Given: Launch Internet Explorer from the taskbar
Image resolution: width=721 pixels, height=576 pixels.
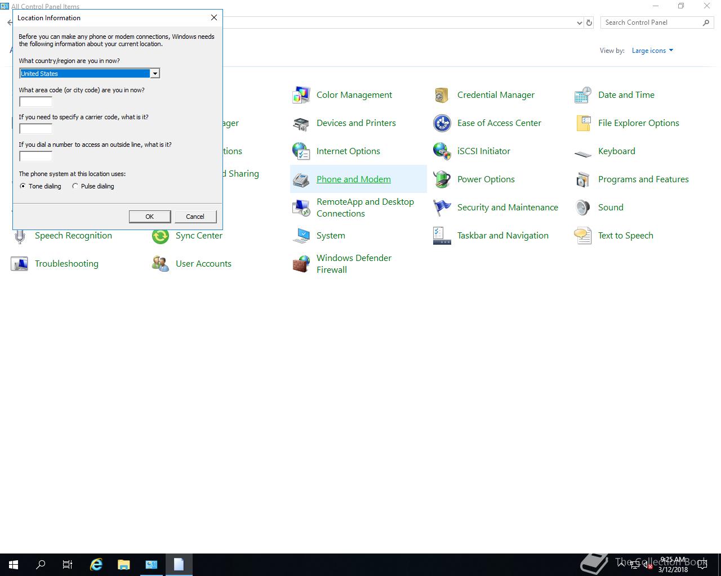Looking at the screenshot, I should (96, 565).
